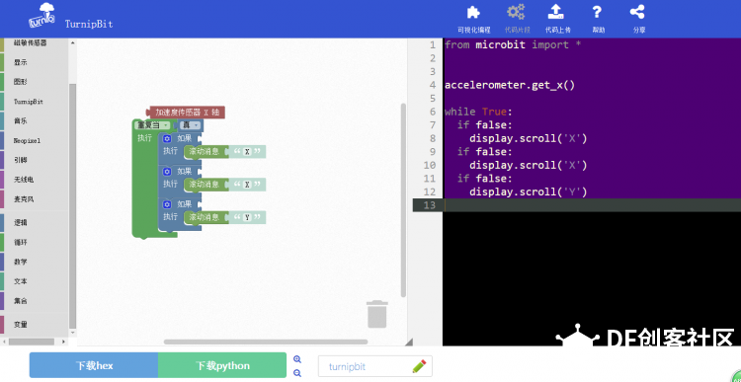The height and width of the screenshot is (382, 741).
Task: Open the 文本 block category
Action: pyautogui.click(x=21, y=281)
